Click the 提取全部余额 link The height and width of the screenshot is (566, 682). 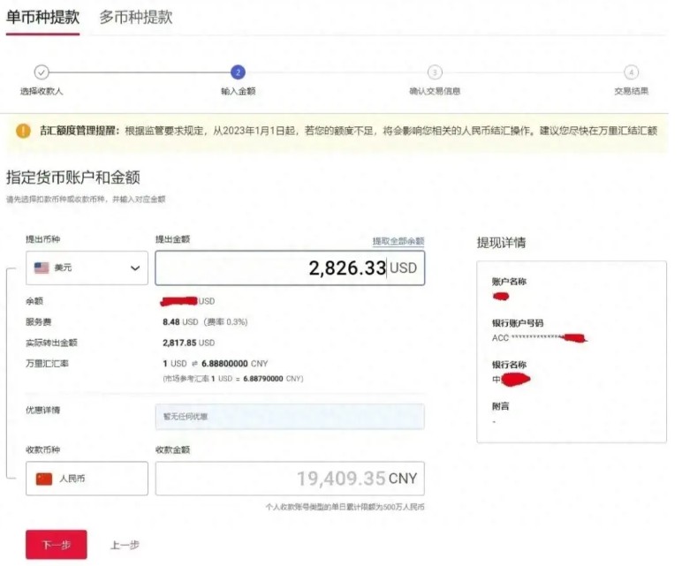[x=398, y=241]
